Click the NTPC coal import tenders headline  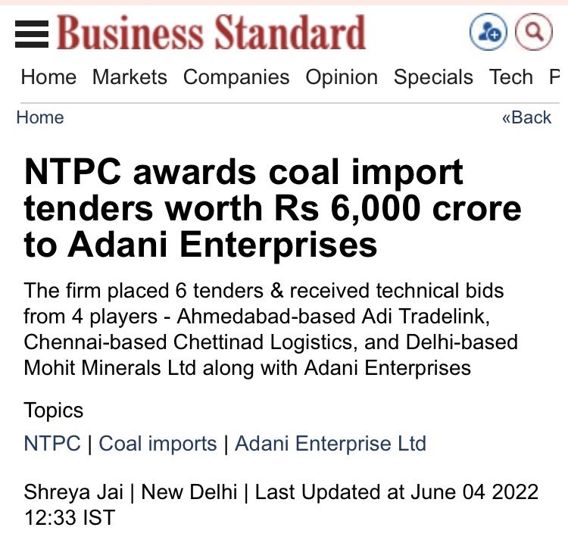273,208
